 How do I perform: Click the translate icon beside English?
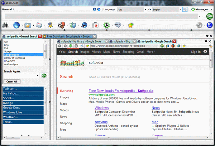tap(185, 9)
